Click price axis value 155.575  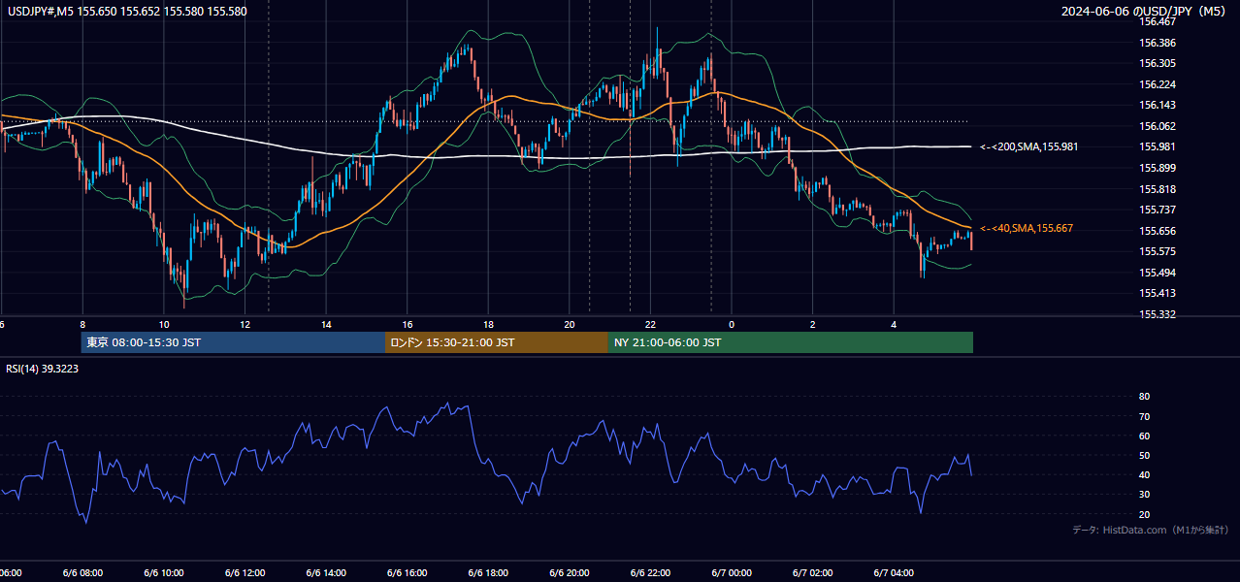click(1158, 251)
